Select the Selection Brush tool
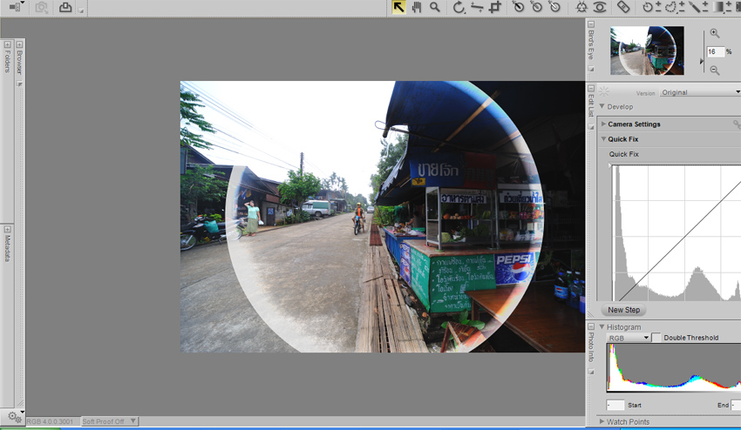 (698, 7)
